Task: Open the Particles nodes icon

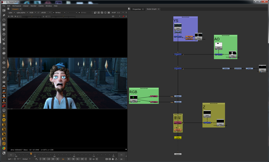Action: (x=4, y=58)
